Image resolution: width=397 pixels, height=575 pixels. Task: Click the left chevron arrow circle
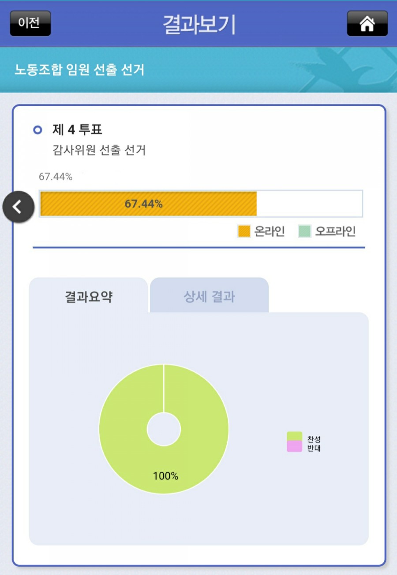pos(18,207)
